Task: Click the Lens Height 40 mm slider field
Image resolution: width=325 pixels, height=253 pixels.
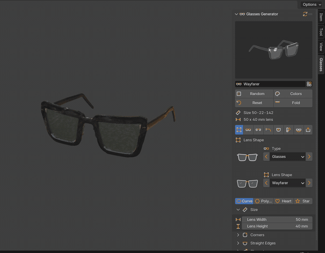Action: [277, 226]
